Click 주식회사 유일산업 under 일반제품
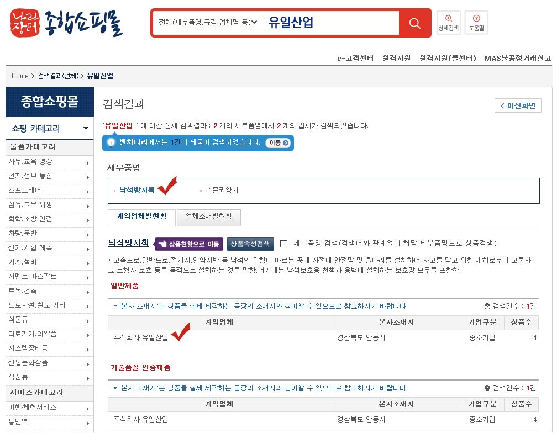557x433 pixels. [x=141, y=337]
